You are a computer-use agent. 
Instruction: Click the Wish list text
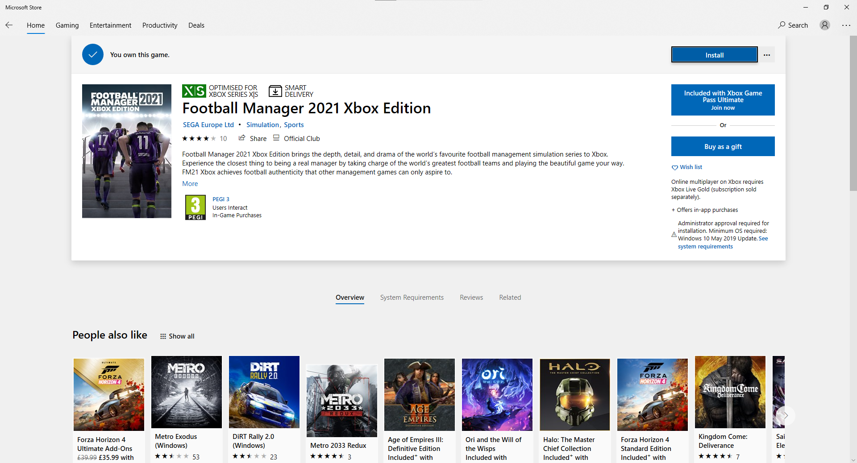tap(691, 167)
